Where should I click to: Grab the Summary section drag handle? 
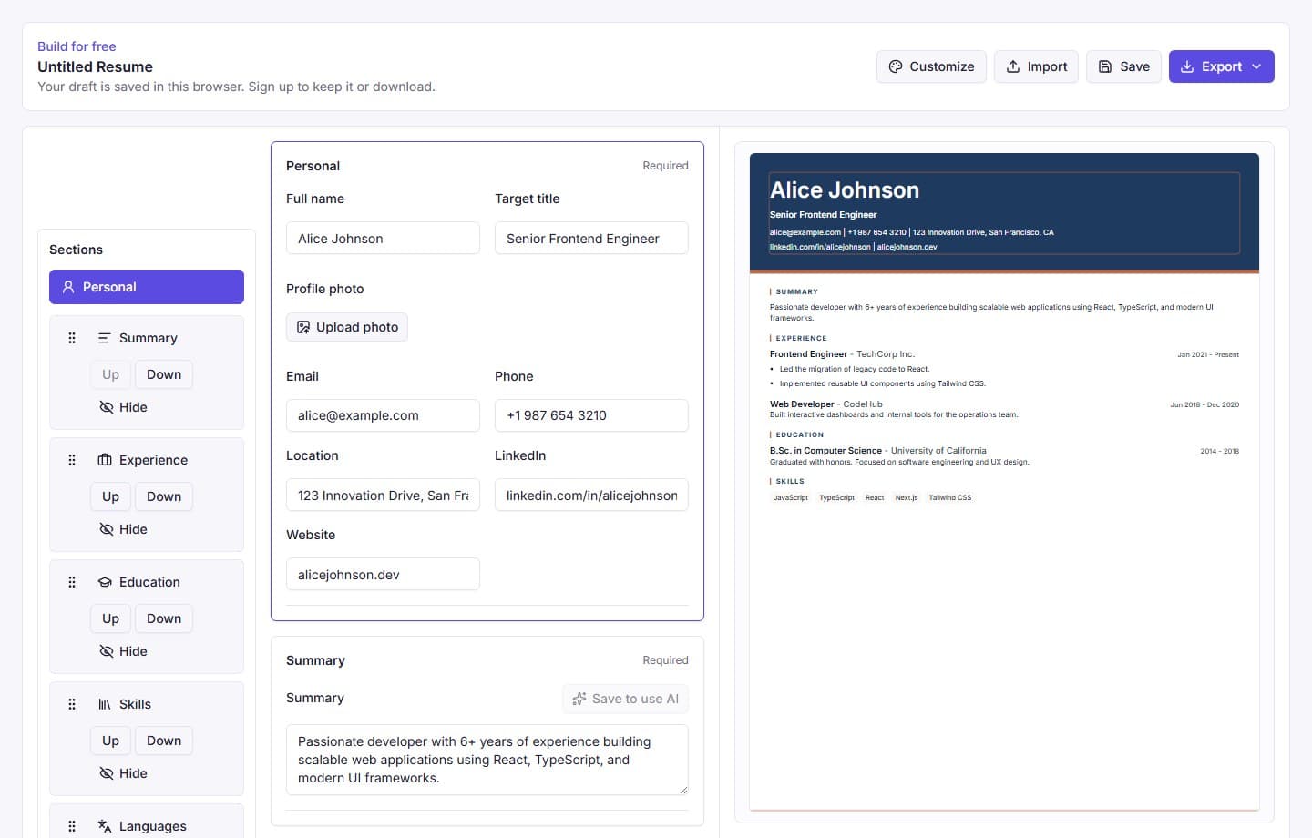click(x=72, y=338)
